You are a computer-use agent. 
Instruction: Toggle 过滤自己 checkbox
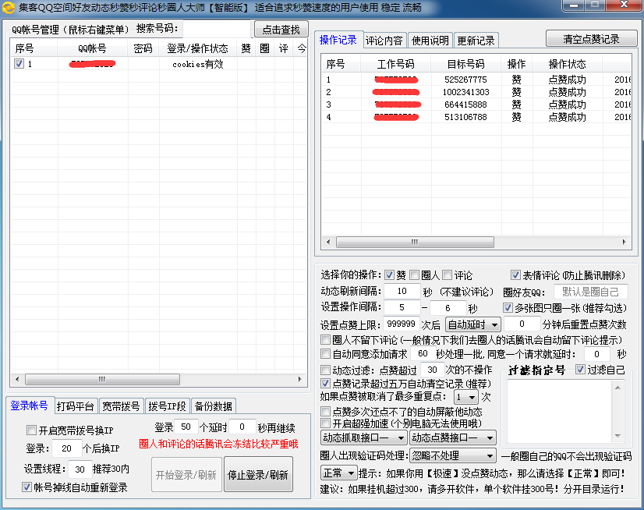click(x=580, y=370)
